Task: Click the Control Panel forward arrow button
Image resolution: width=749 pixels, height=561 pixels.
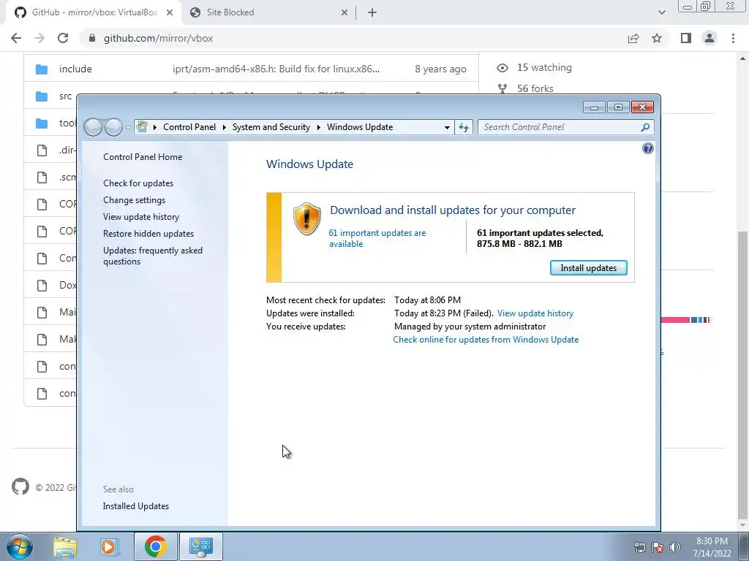Action: pyautogui.click(x=113, y=127)
